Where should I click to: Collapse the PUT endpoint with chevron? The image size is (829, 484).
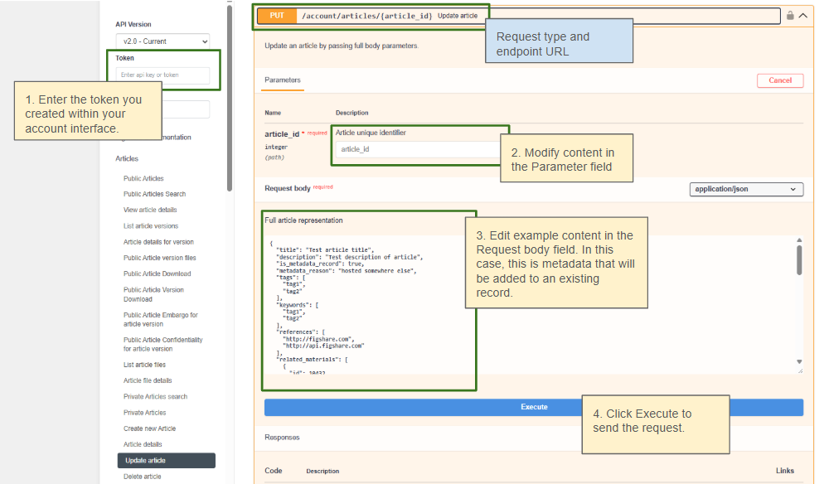pos(803,15)
